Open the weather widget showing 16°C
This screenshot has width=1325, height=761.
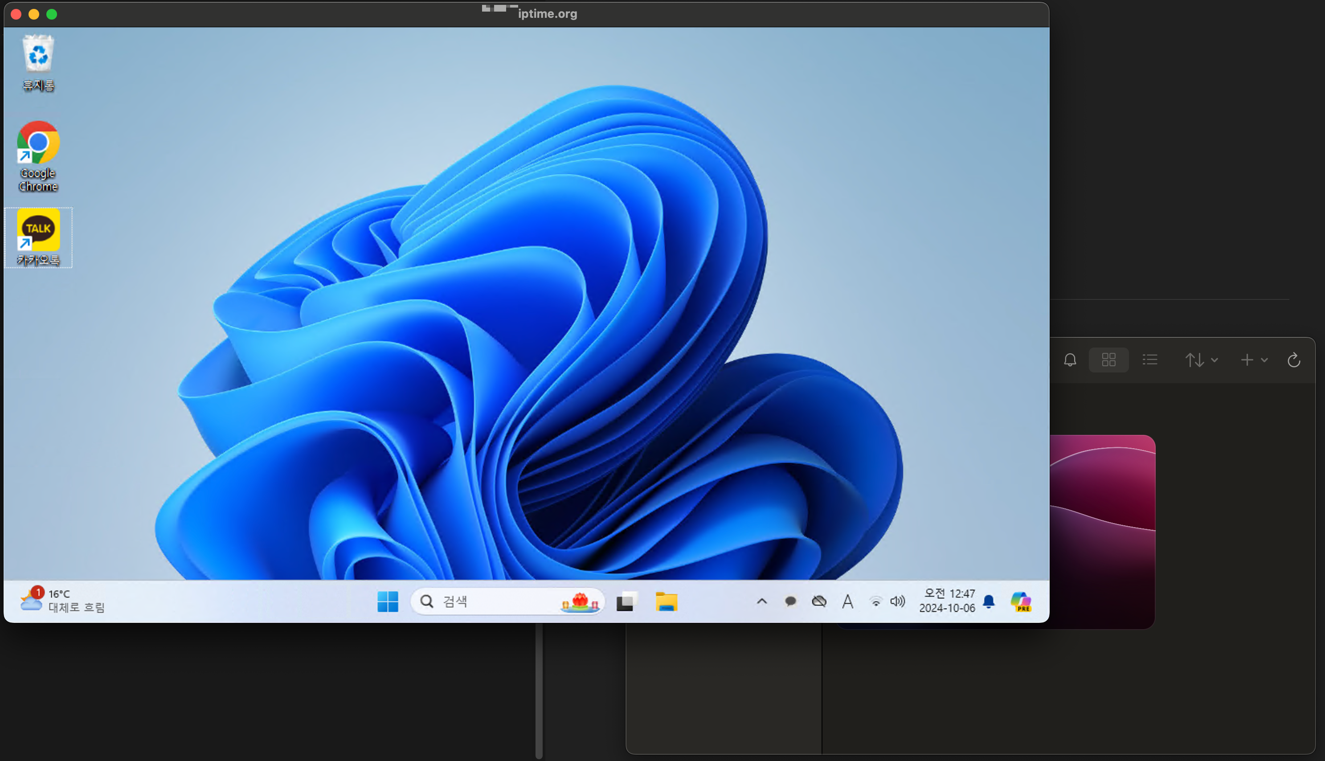[63, 600]
